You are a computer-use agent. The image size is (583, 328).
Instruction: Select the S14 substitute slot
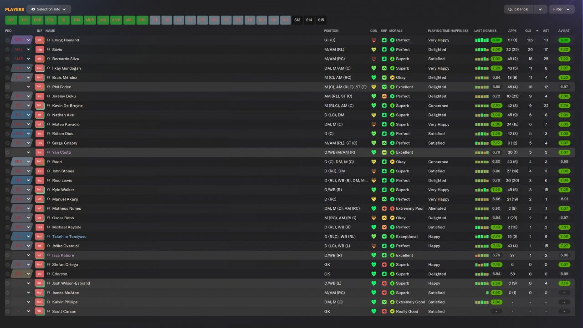[309, 20]
